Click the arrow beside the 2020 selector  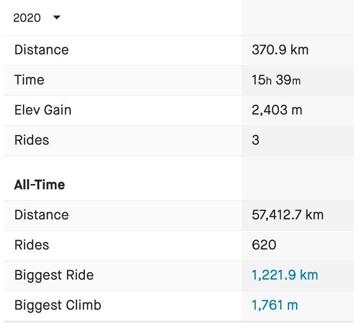[57, 18]
